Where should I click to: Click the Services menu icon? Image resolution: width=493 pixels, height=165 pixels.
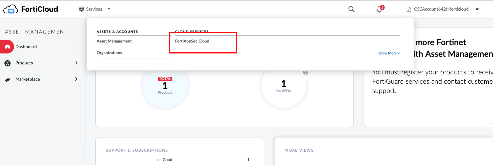(81, 9)
